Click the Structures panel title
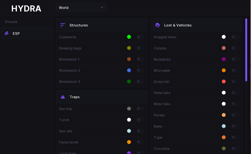251x154 pixels. (x=78, y=25)
